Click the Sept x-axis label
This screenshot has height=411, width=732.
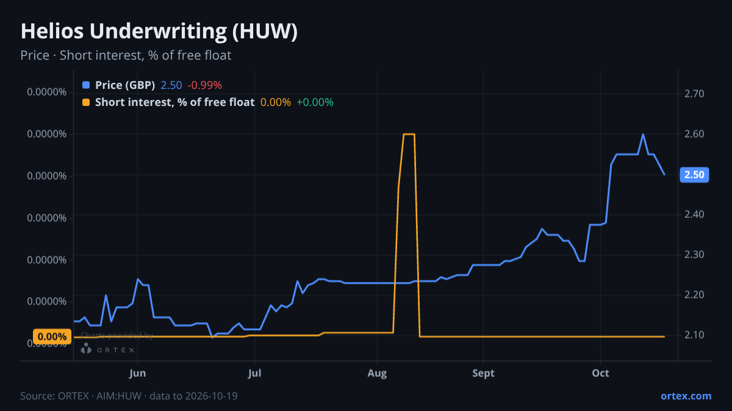[483, 373]
